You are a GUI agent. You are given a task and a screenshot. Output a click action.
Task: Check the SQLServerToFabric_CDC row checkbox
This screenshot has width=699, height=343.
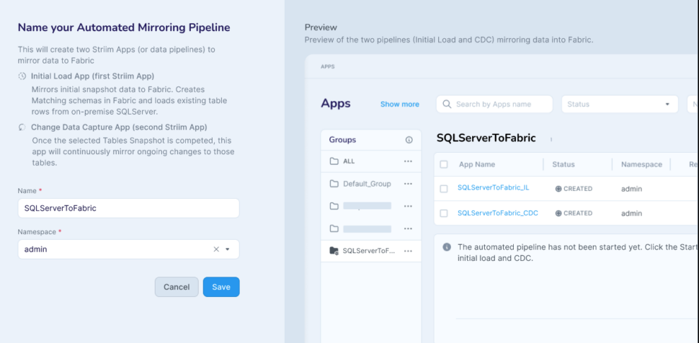pos(444,213)
